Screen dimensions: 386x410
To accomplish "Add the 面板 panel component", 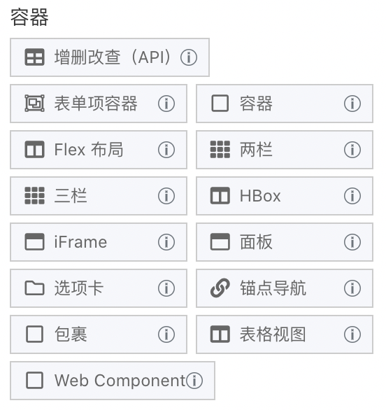I will [285, 242].
